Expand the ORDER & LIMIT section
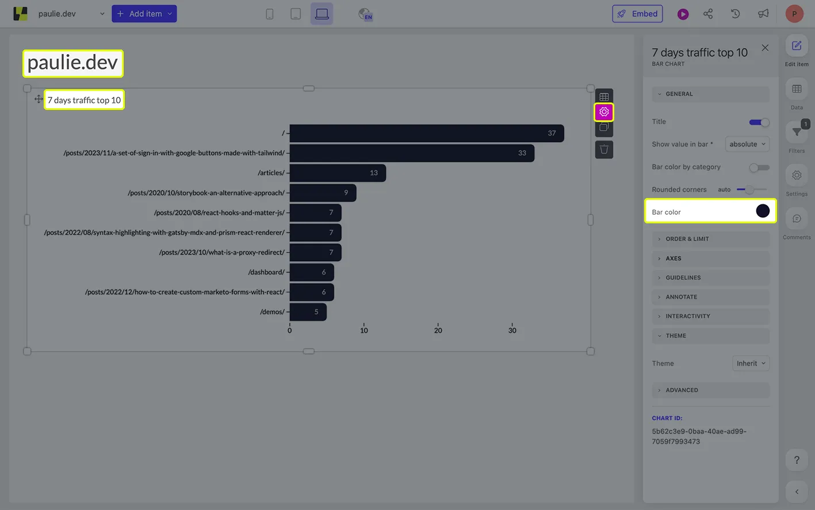The height and width of the screenshot is (510, 815). click(710, 239)
